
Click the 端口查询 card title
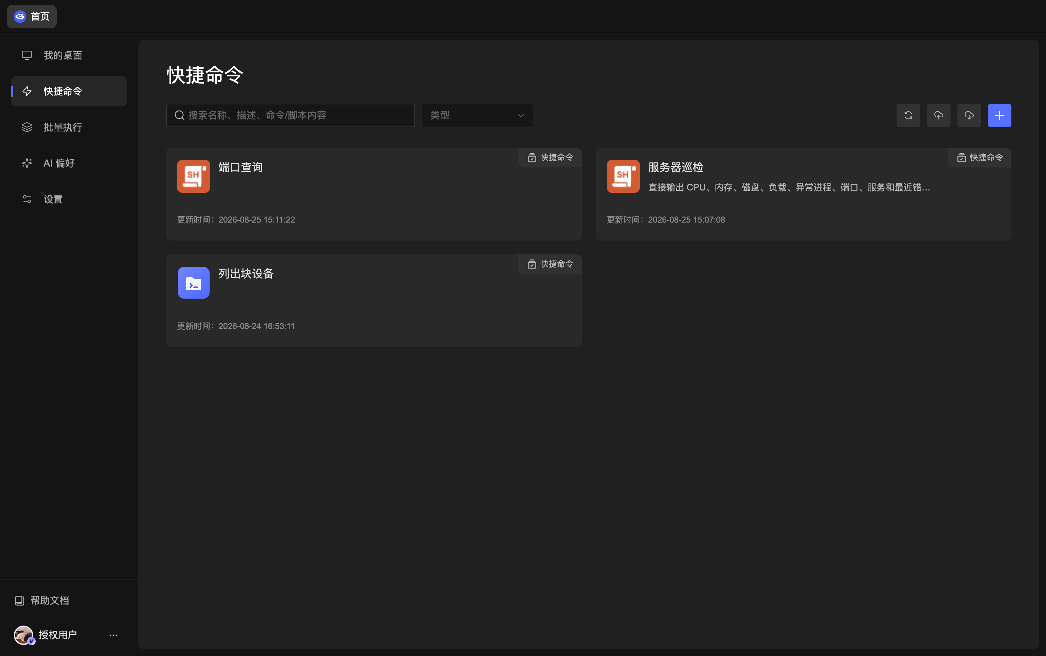240,168
